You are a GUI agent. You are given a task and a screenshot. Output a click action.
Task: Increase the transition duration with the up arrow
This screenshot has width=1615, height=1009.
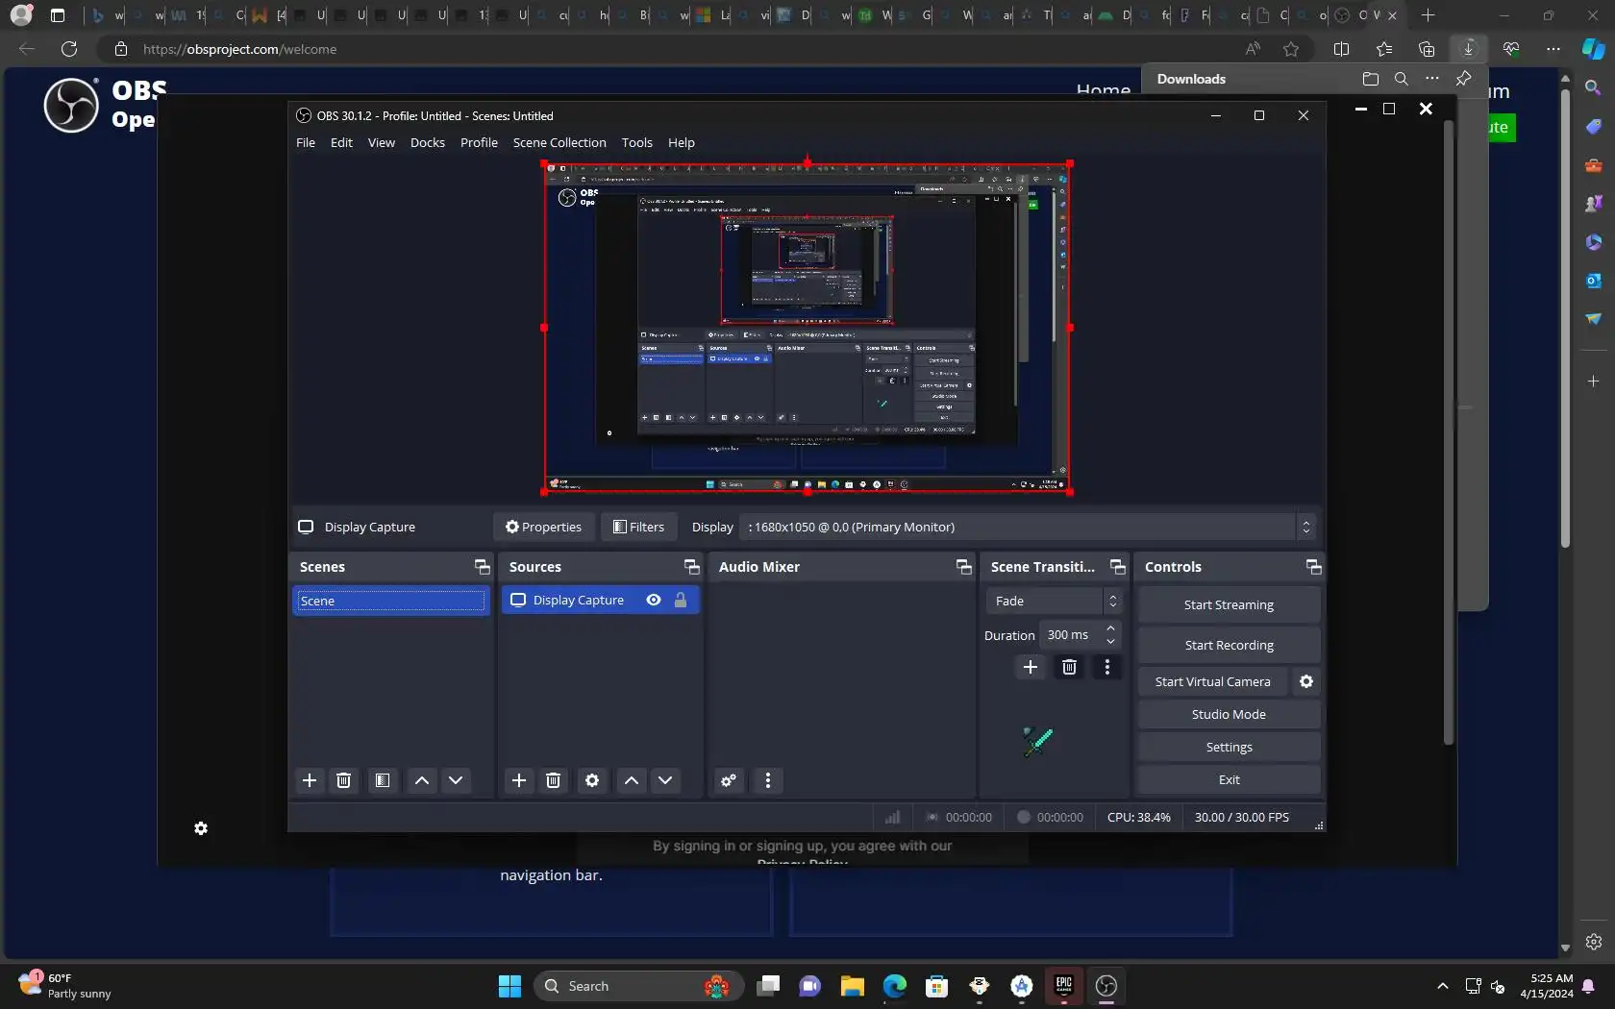point(1111,628)
